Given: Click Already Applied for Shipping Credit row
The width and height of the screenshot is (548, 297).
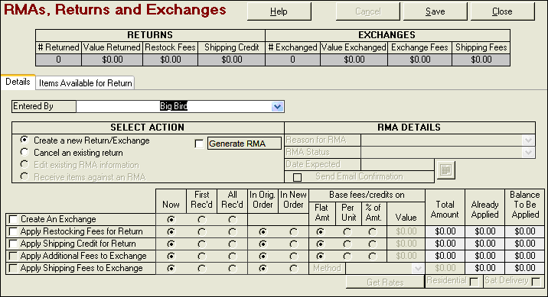Looking at the screenshot, I should click(x=485, y=244).
